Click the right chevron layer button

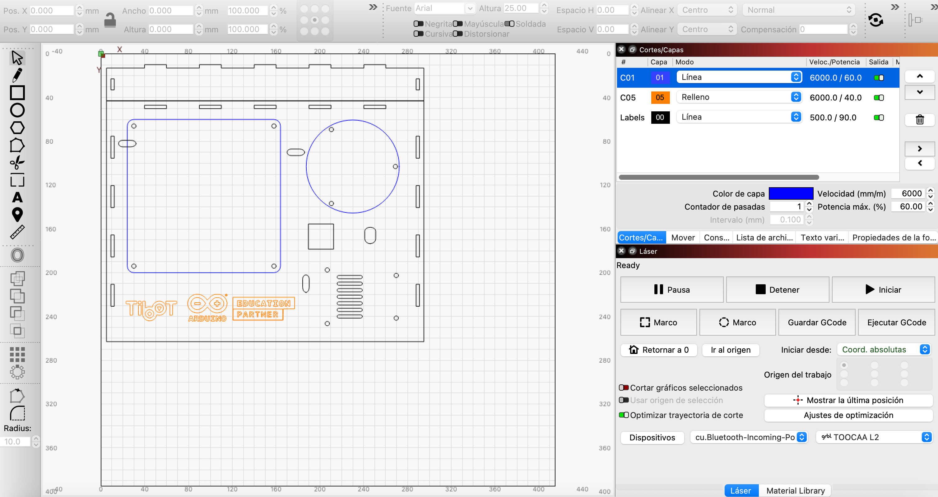click(919, 149)
